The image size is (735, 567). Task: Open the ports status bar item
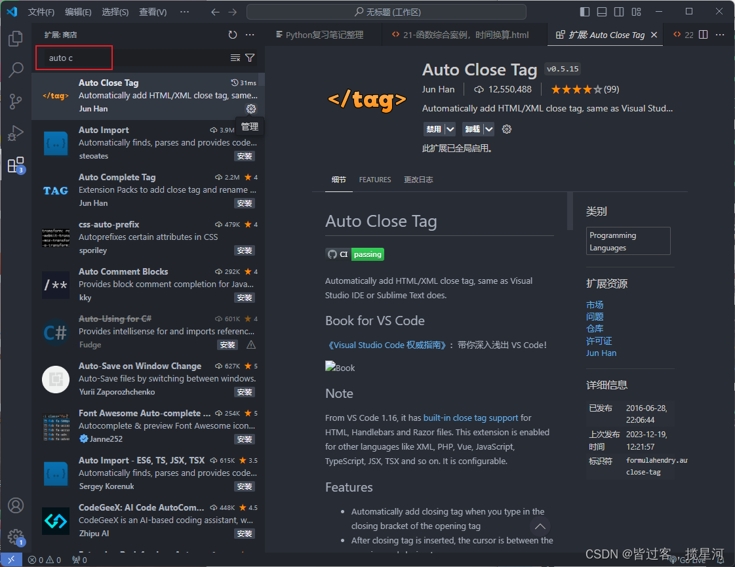(79, 560)
